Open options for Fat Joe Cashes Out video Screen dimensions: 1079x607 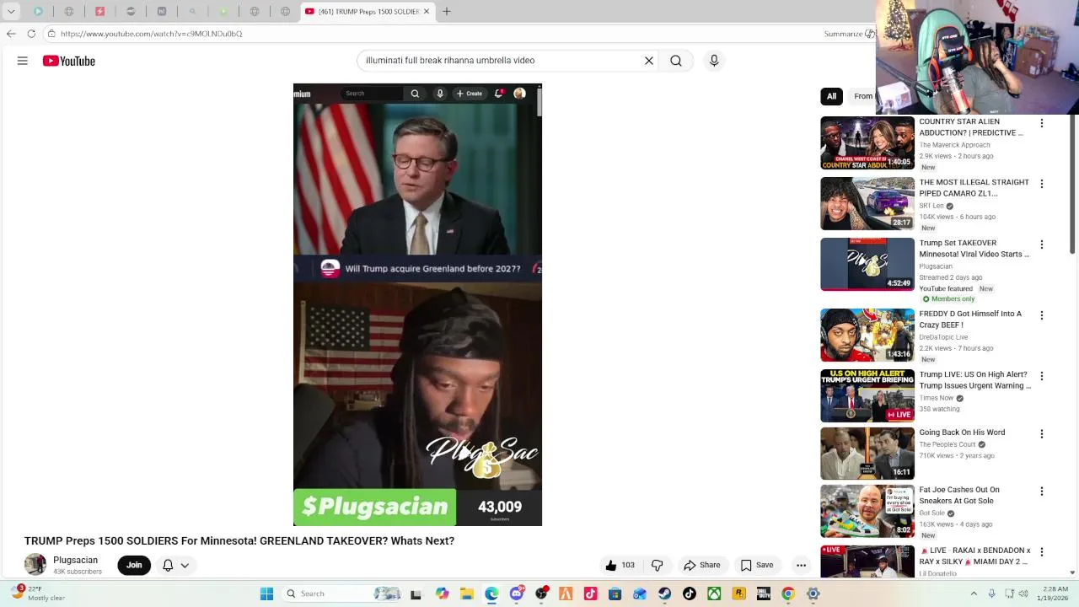(x=1042, y=492)
